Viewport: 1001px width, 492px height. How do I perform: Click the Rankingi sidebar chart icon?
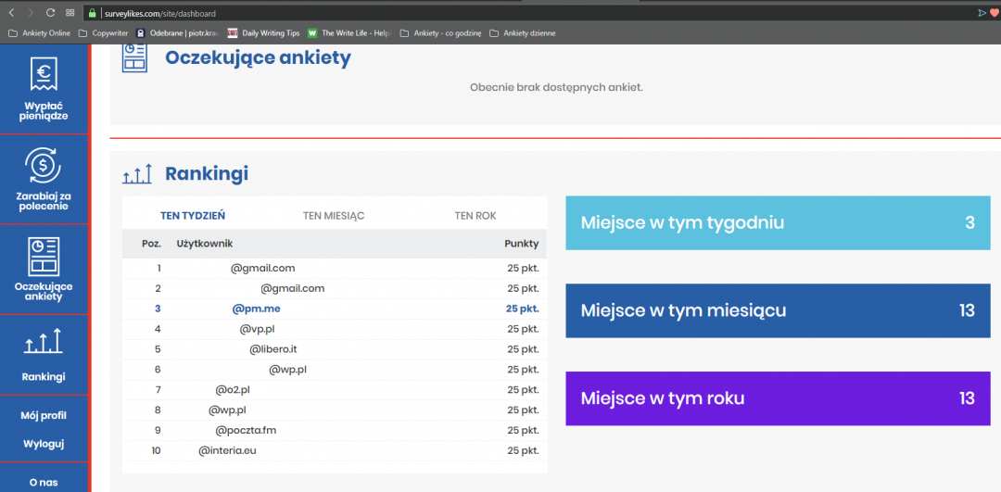[44, 342]
